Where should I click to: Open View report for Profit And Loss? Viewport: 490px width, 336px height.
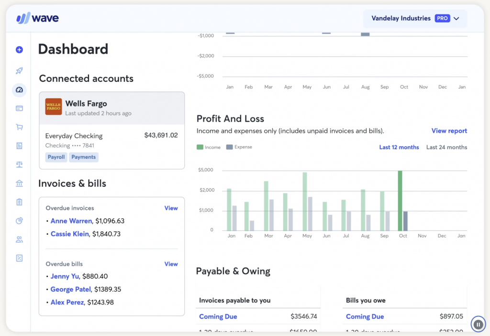(x=449, y=131)
